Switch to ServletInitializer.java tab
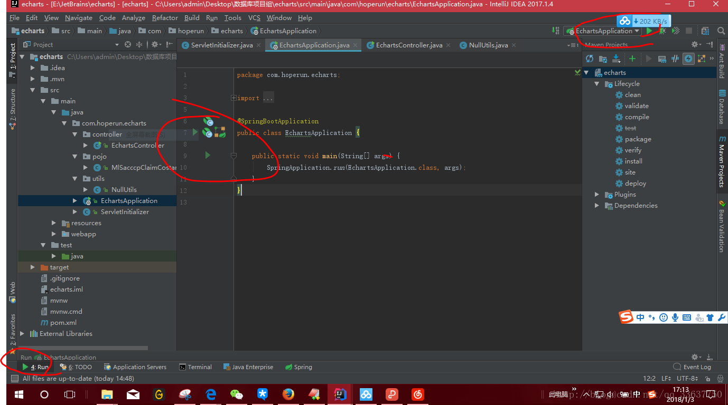The height and width of the screenshot is (405, 728). (x=222, y=45)
